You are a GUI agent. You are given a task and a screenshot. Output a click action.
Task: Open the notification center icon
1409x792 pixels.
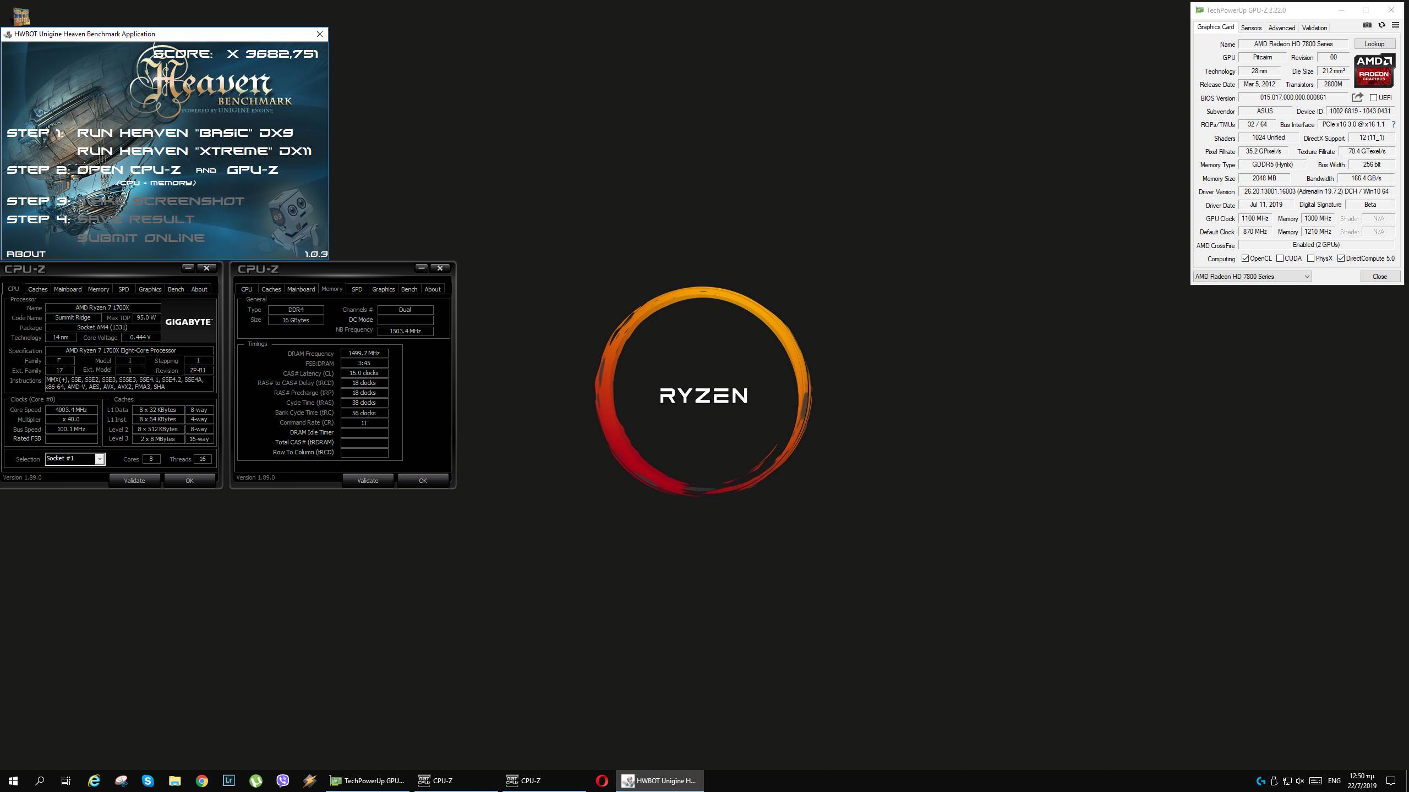(x=1391, y=781)
